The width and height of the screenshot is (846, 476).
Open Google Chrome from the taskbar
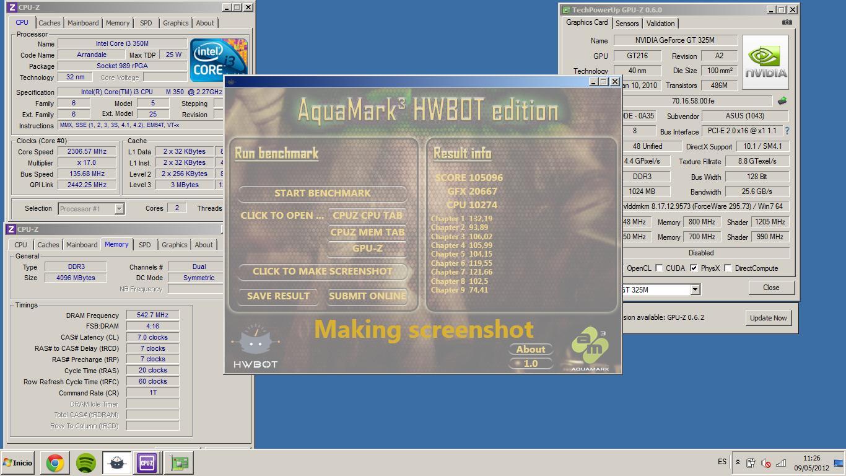55,462
